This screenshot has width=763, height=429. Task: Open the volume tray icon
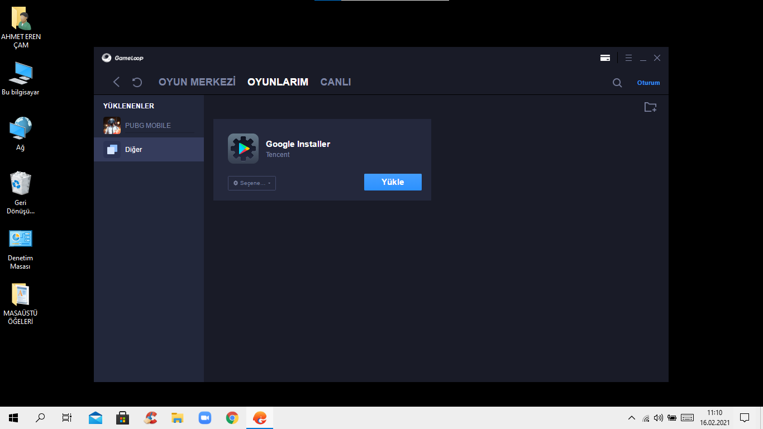[x=659, y=418]
